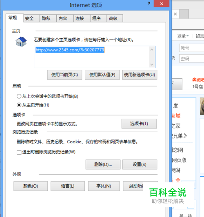Close the Internet 选项 dialog
Screen dimensions: 204x217
[162, 3]
